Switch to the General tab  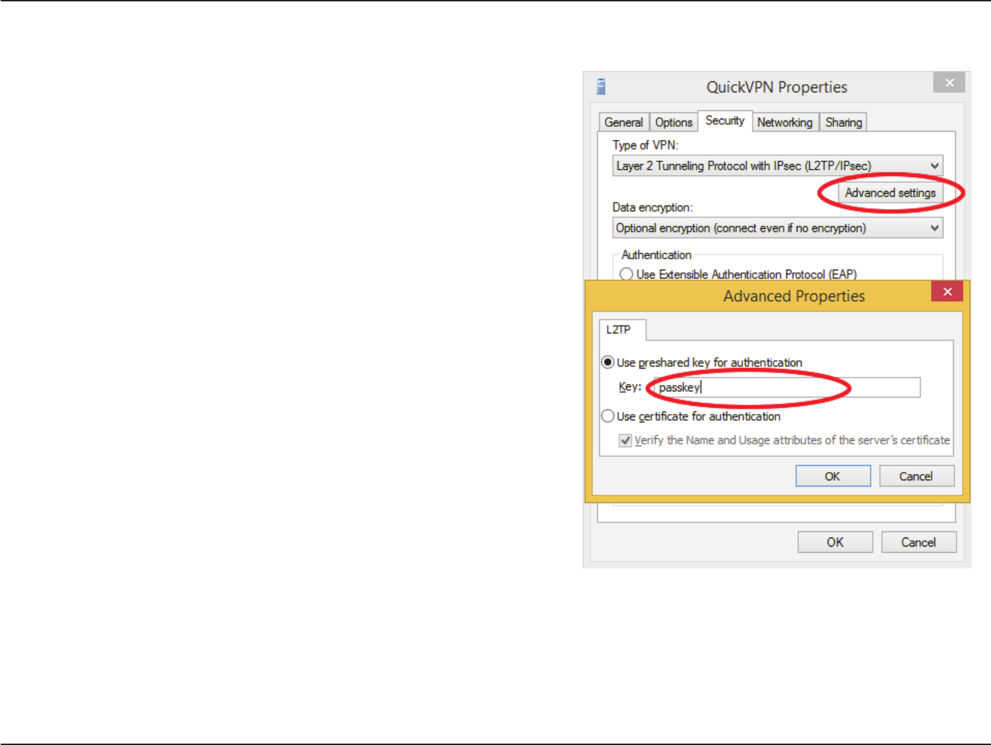point(623,123)
